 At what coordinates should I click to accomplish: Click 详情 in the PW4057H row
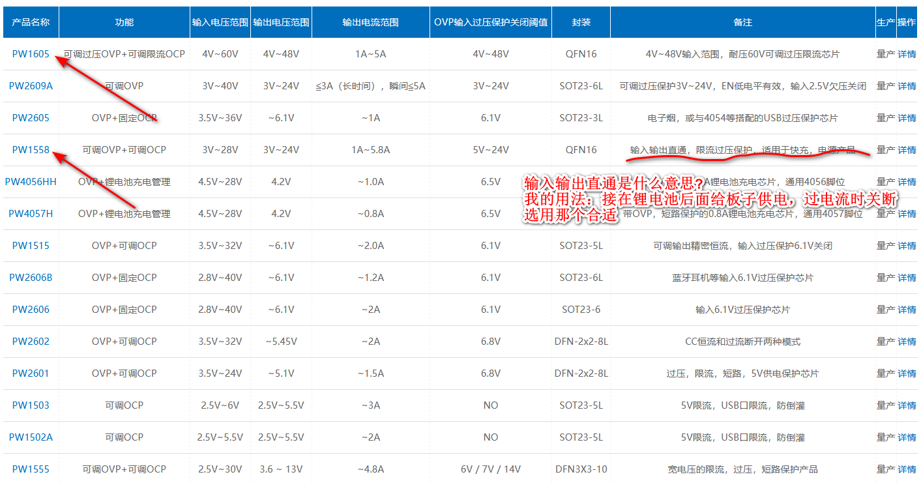907,214
